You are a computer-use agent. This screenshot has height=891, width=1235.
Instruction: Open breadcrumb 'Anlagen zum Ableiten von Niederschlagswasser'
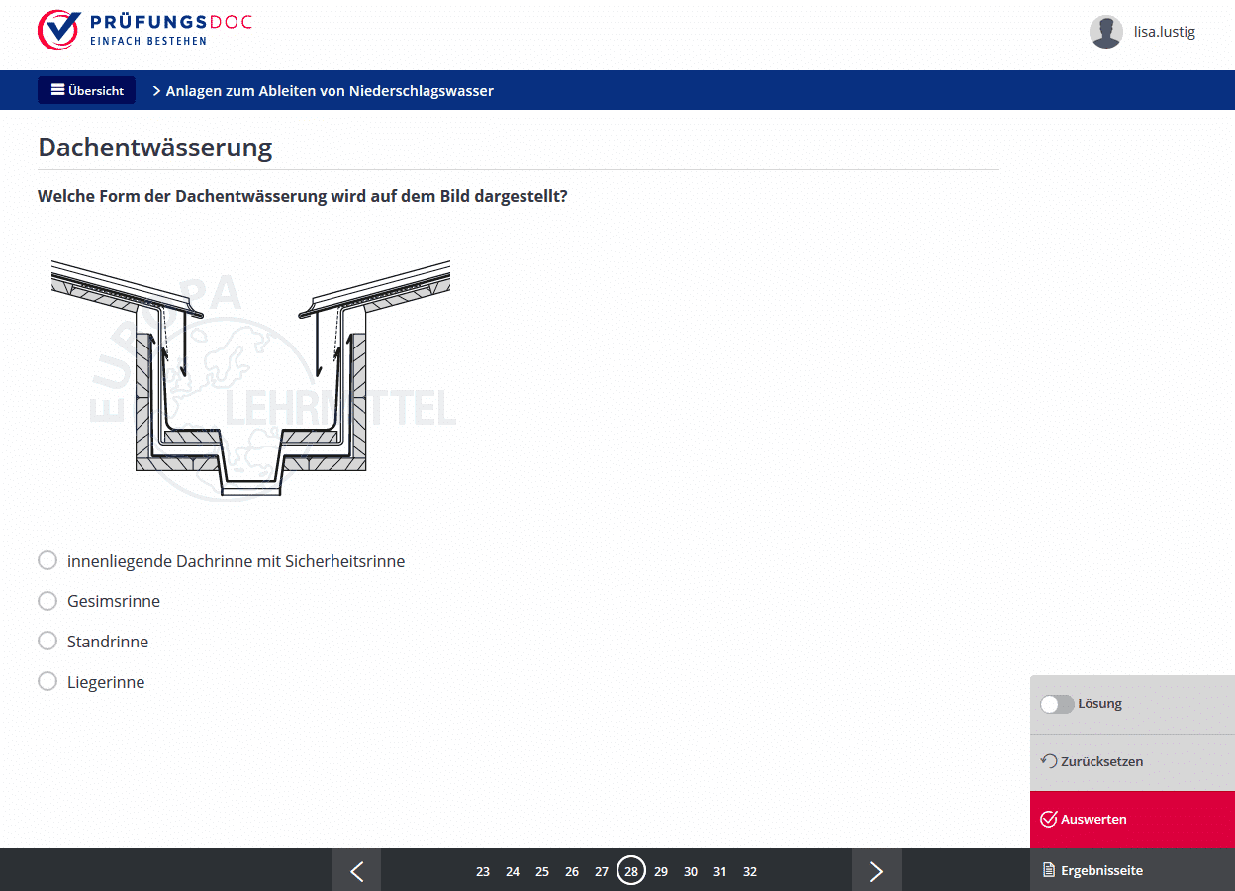point(330,91)
